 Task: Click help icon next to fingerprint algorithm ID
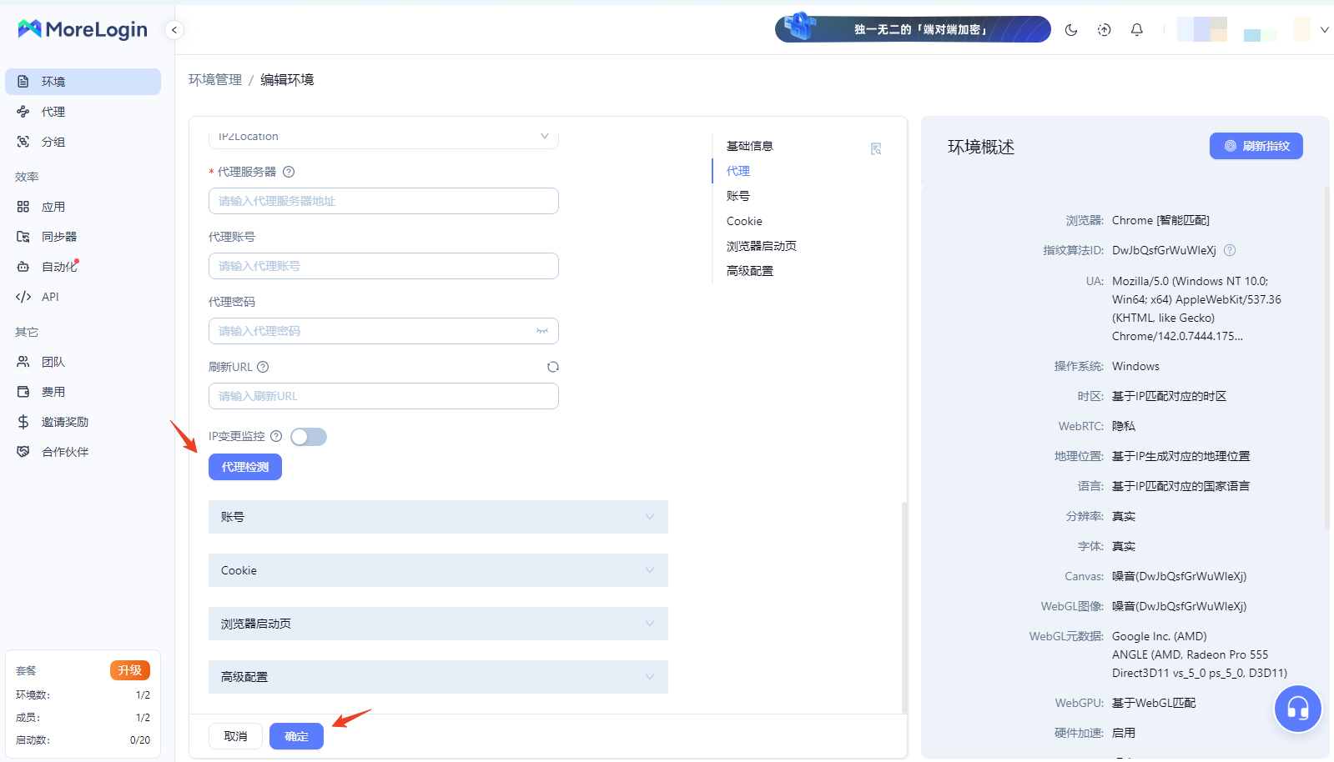[x=1229, y=250]
